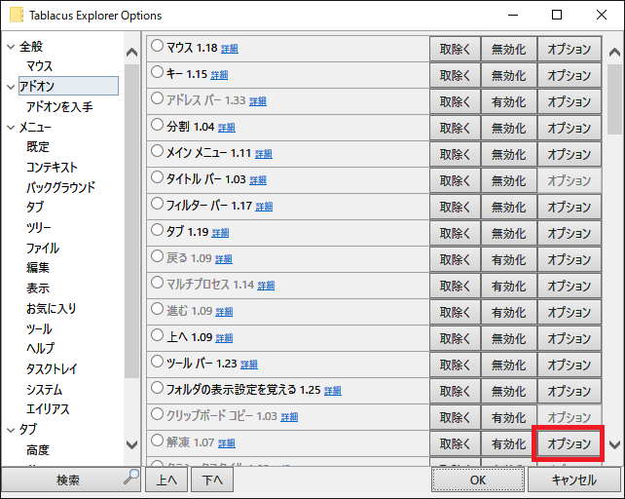Click the tree scrollbar up arrow
The height and width of the screenshot is (499, 625).
click(132, 53)
